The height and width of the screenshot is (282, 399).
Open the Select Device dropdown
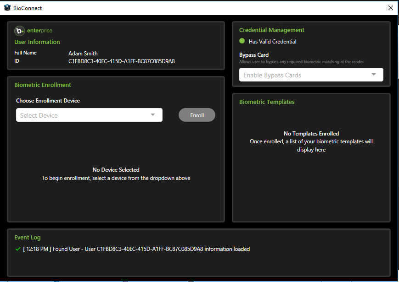click(89, 115)
